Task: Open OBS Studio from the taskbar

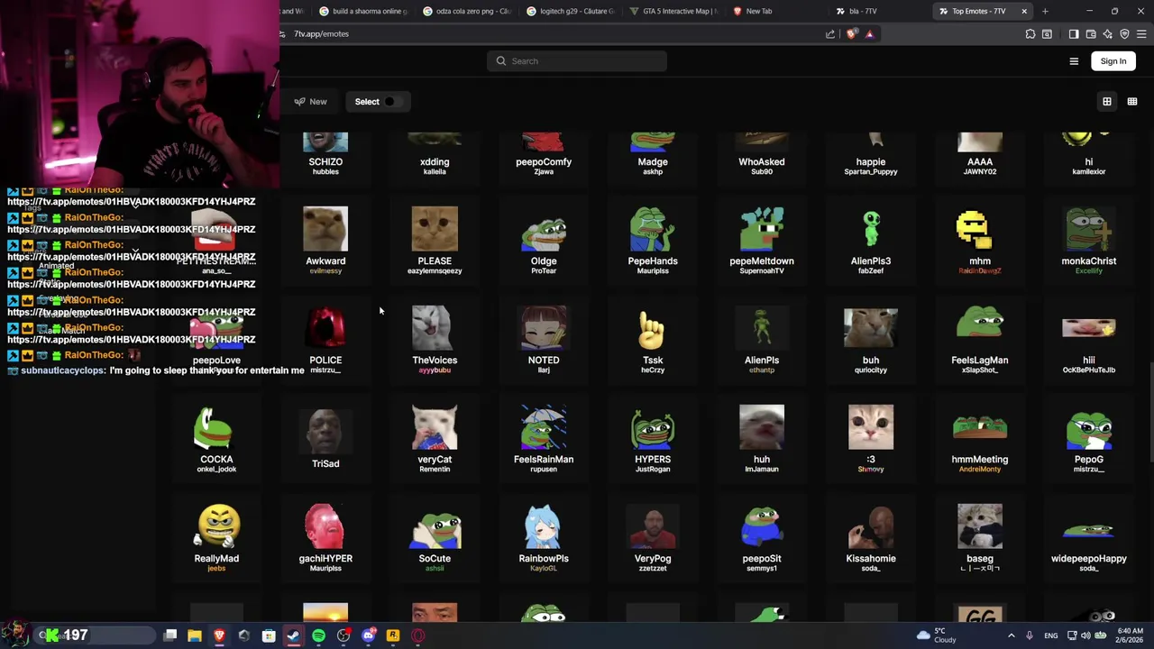Action: point(343,636)
